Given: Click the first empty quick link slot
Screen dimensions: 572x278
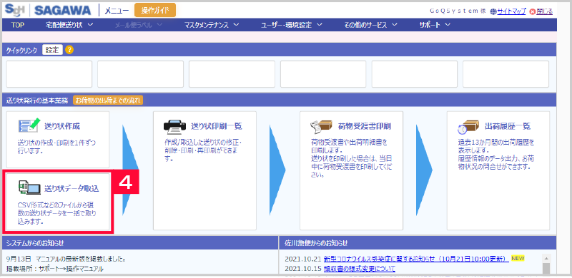Looking at the screenshot, I should pos(49,74).
